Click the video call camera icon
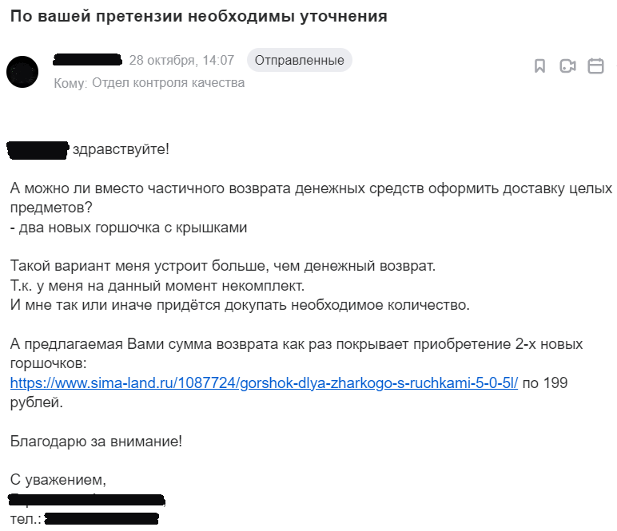The image size is (617, 531). [567, 66]
